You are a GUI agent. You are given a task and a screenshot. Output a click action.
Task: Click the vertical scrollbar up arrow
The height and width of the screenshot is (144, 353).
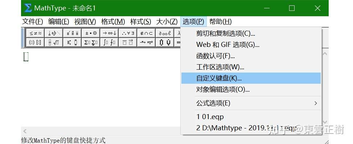(325, 54)
